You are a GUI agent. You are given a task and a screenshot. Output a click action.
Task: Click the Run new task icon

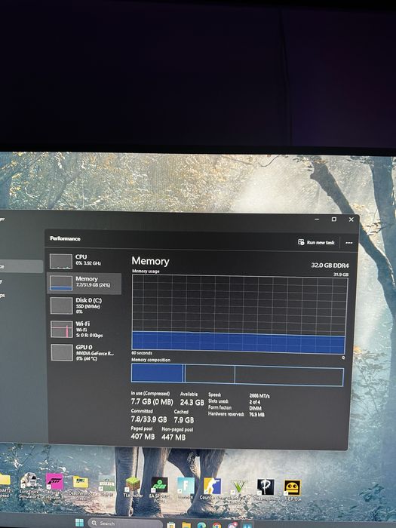point(301,242)
